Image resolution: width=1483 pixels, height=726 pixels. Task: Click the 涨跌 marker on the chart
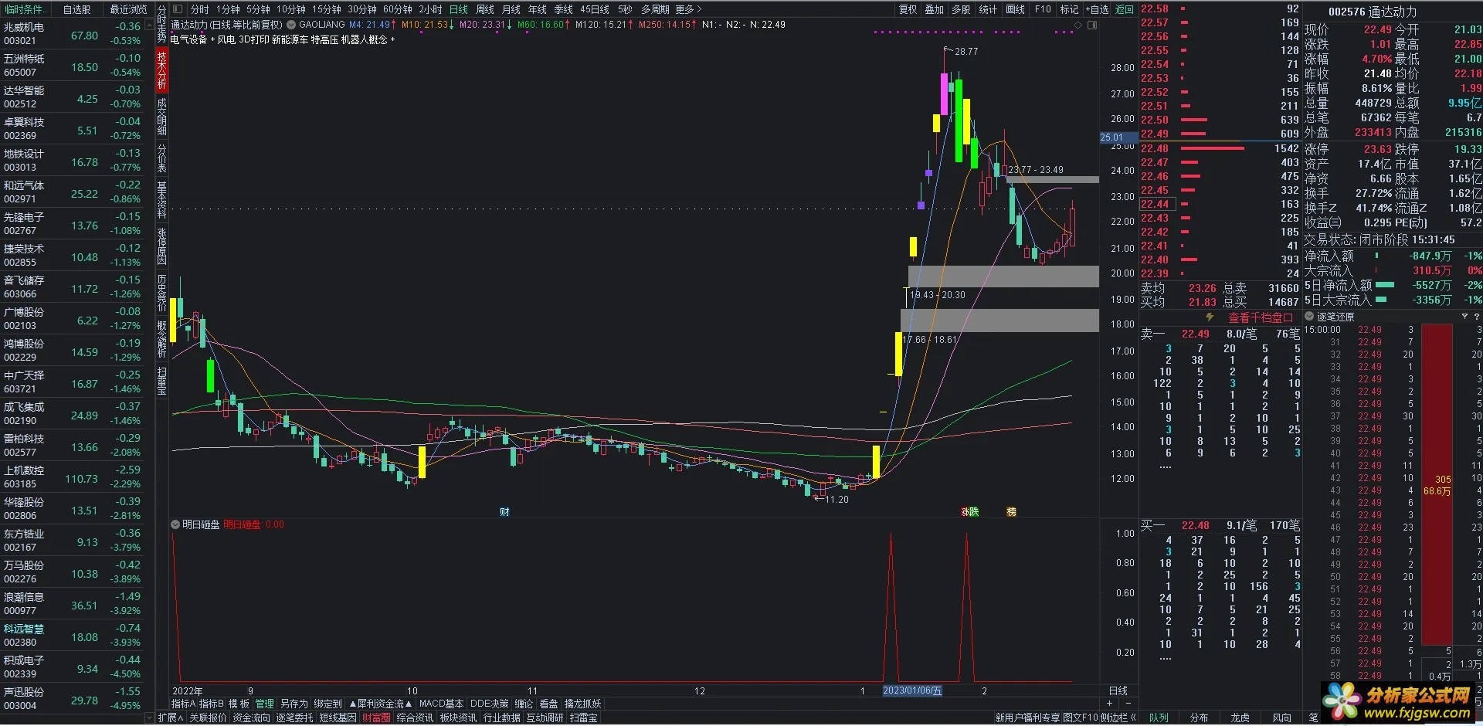pyautogui.click(x=969, y=512)
